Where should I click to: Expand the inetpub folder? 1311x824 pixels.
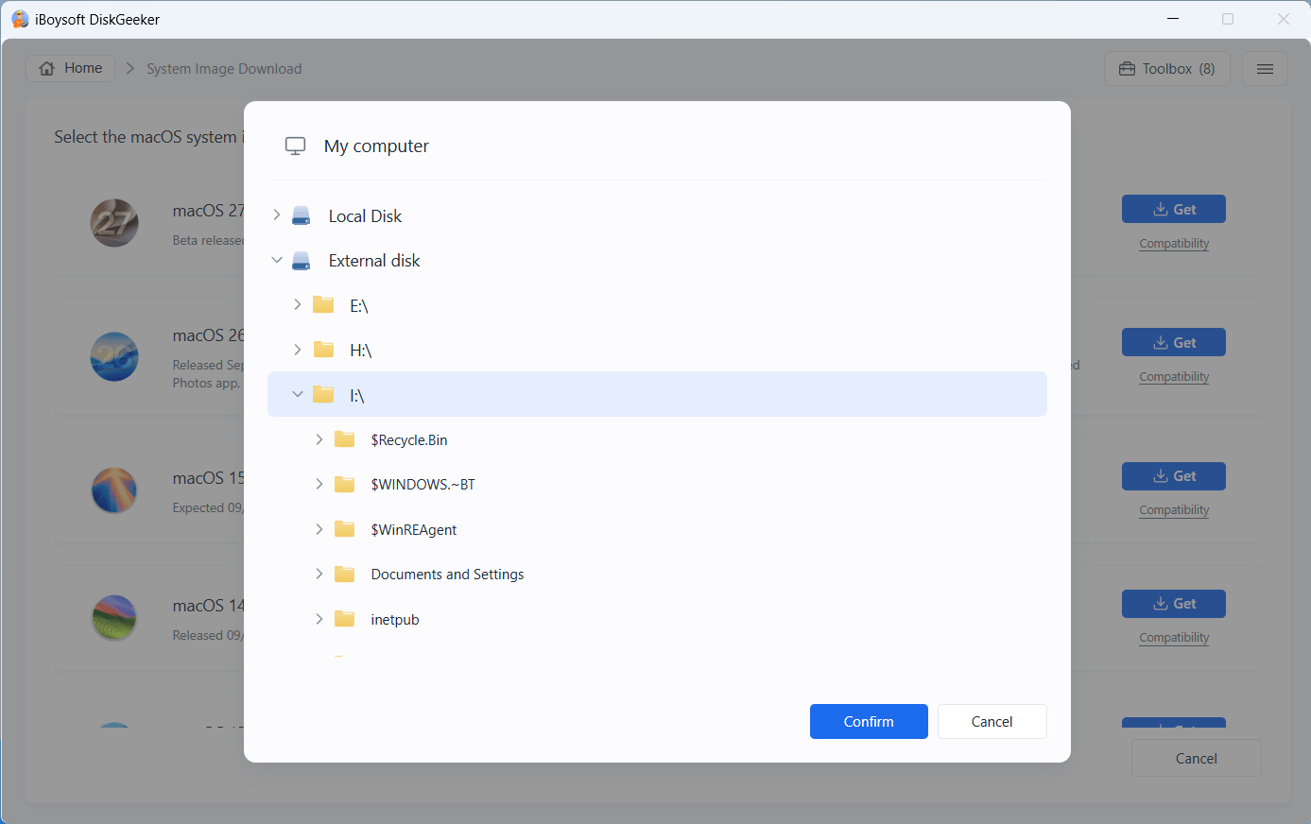[x=319, y=619]
